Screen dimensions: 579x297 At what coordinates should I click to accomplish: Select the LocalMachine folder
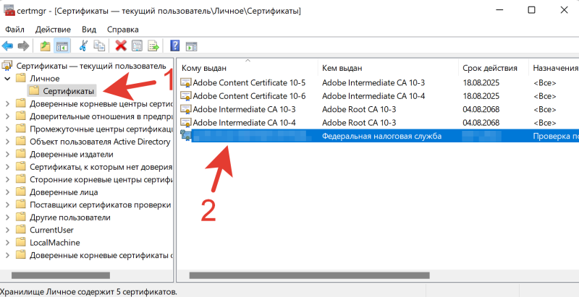coord(48,243)
